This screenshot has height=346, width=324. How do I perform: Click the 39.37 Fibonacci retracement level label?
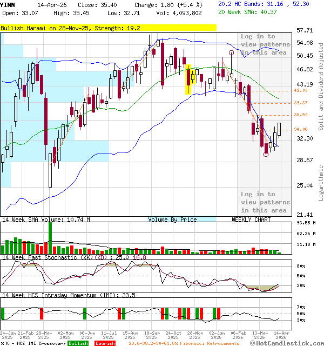(x=301, y=102)
